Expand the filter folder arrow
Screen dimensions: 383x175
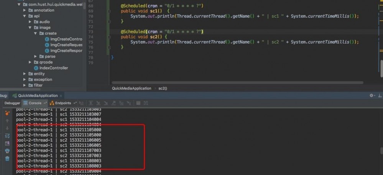pyautogui.click(x=25, y=85)
